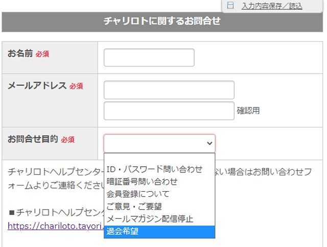Viewport: 327px width, 247px height.
Task: Click the チャリロトに関するお問合せ header text
Action: click(162, 21)
